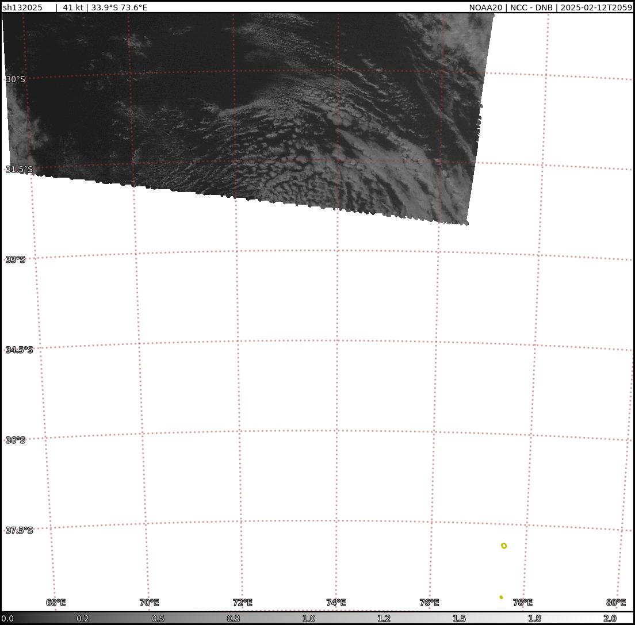Click the colorbar at value 0.2

click(83, 619)
